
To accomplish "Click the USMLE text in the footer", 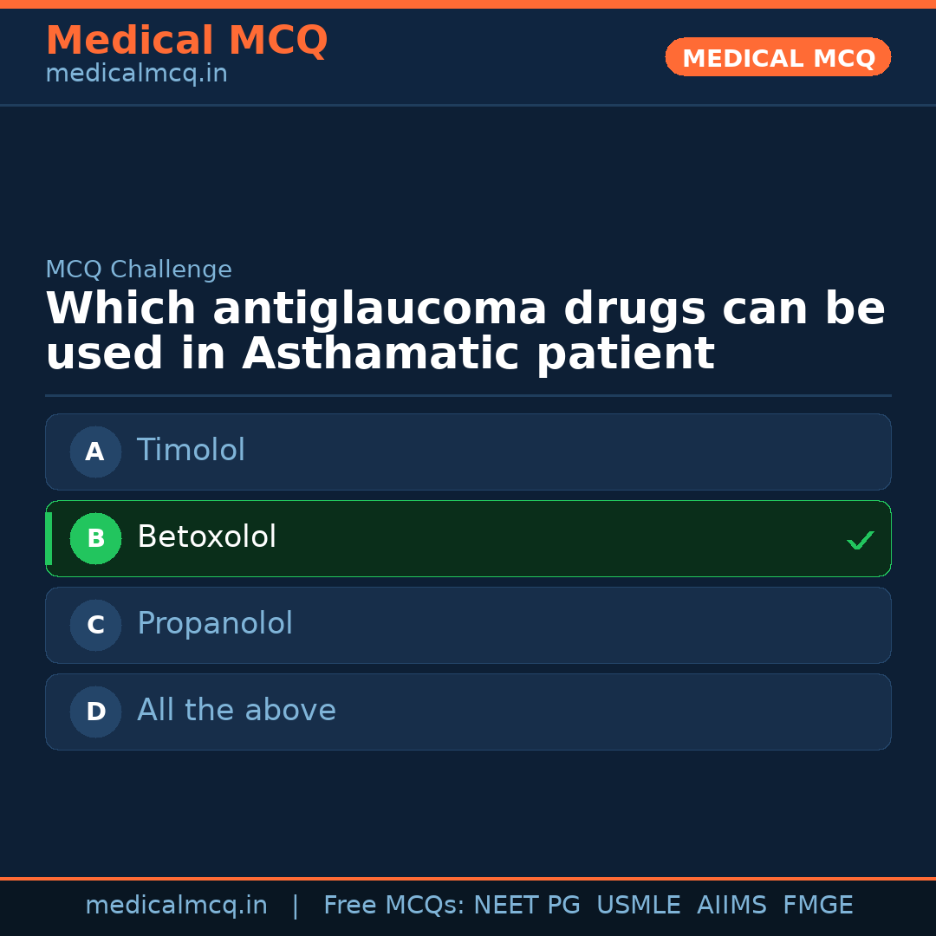I will coord(638,906).
